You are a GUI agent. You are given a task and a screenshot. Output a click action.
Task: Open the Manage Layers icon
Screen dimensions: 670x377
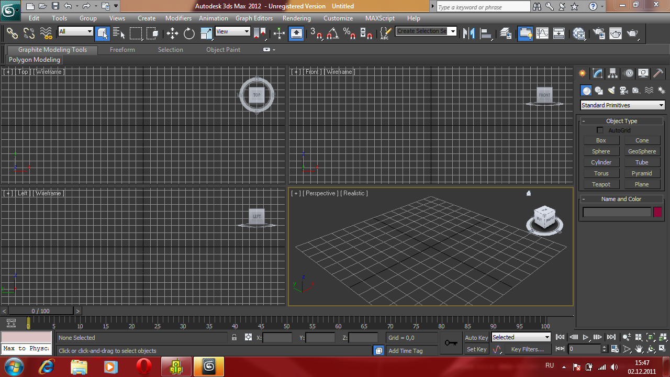[506, 34]
